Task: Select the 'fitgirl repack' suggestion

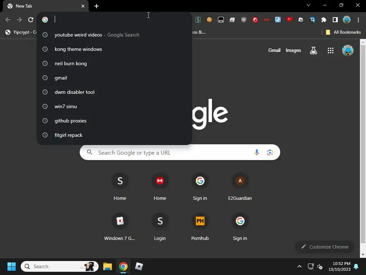Action: (x=114, y=135)
